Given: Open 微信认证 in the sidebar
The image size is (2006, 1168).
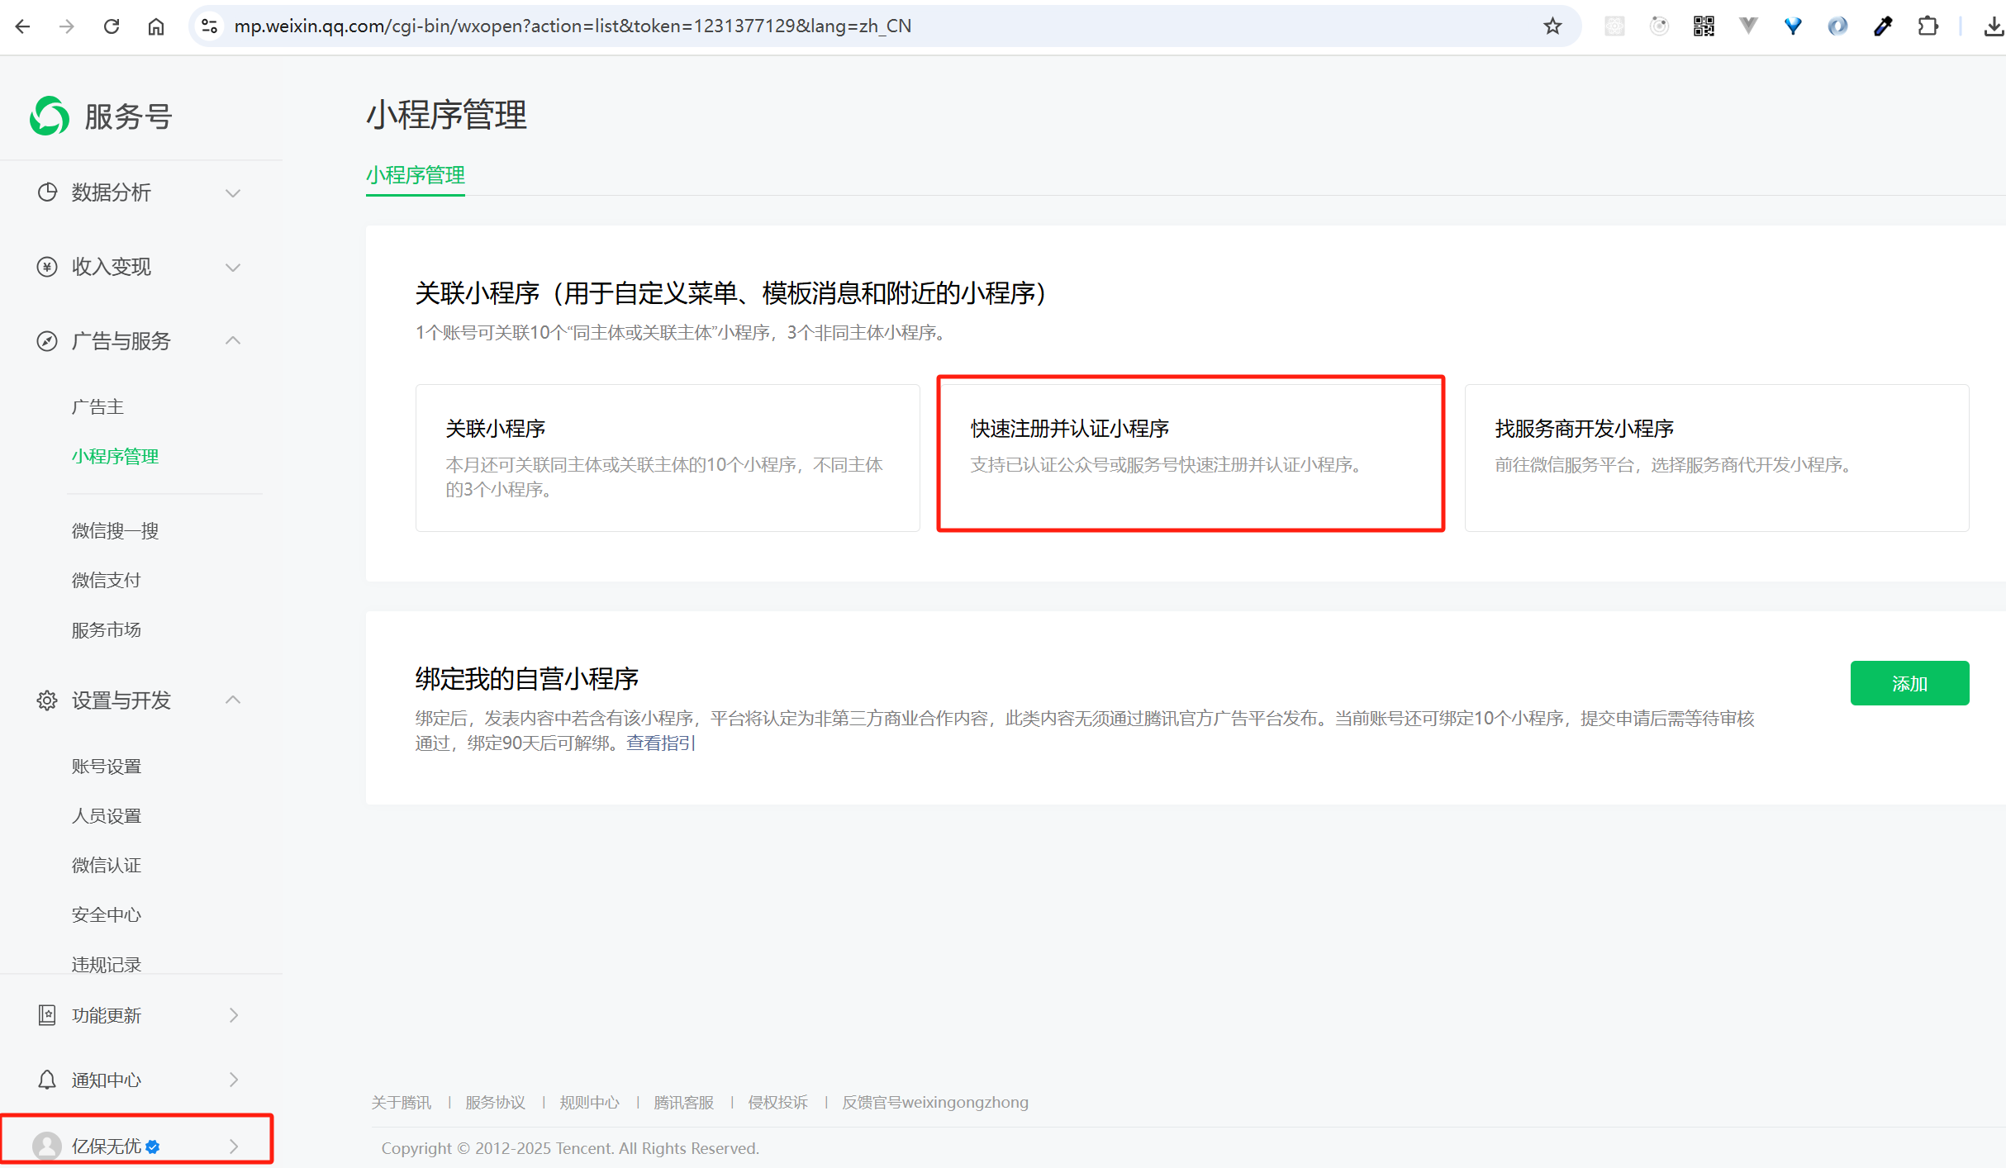Looking at the screenshot, I should pyautogui.click(x=106, y=866).
